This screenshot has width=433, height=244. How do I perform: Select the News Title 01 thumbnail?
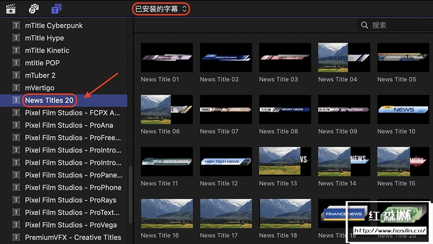167,57
